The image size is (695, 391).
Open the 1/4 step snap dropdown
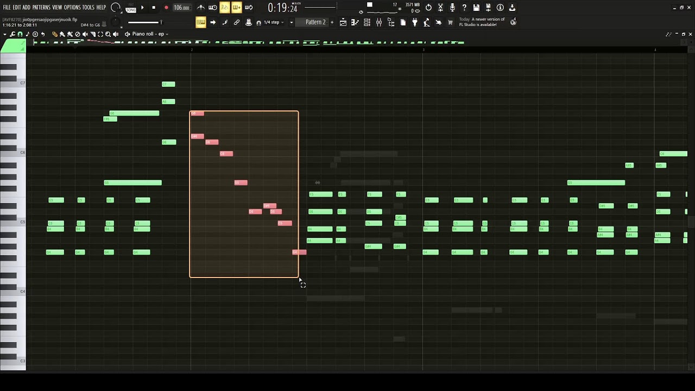tap(274, 22)
